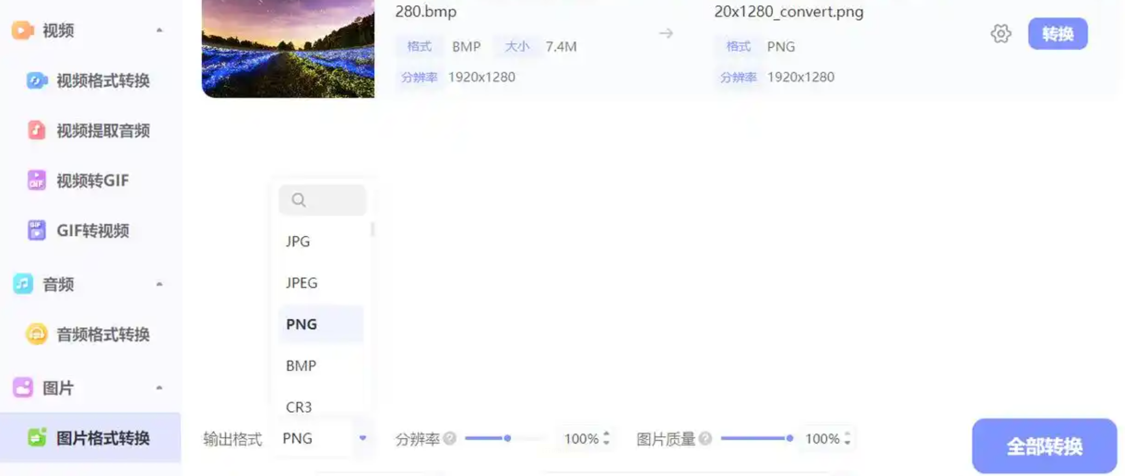Click the pink Image category icon

coord(23,387)
